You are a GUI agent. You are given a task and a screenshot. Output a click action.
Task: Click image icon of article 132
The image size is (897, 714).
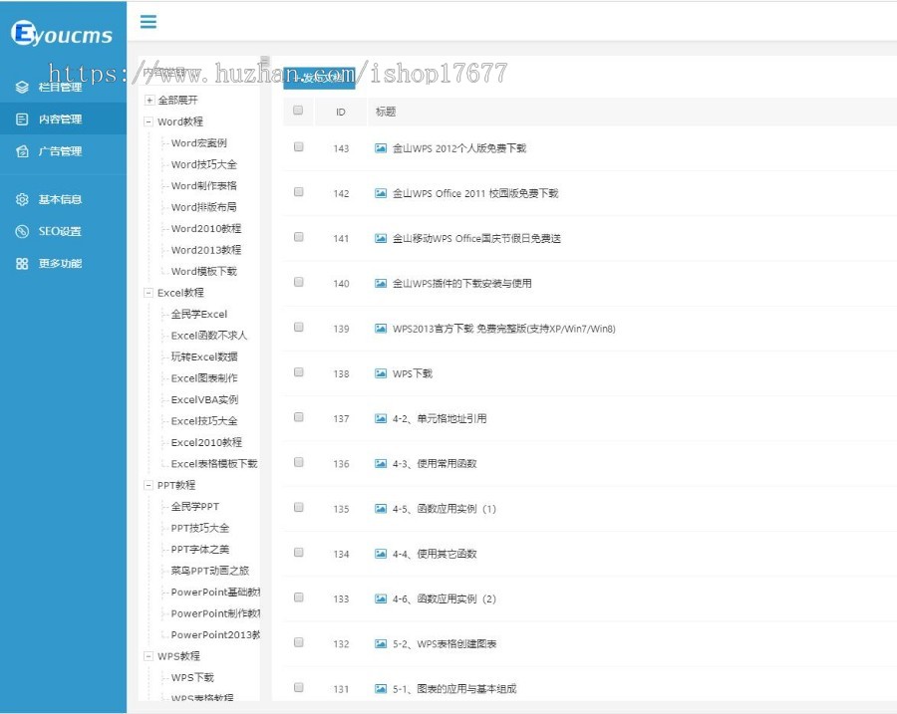pyautogui.click(x=381, y=643)
